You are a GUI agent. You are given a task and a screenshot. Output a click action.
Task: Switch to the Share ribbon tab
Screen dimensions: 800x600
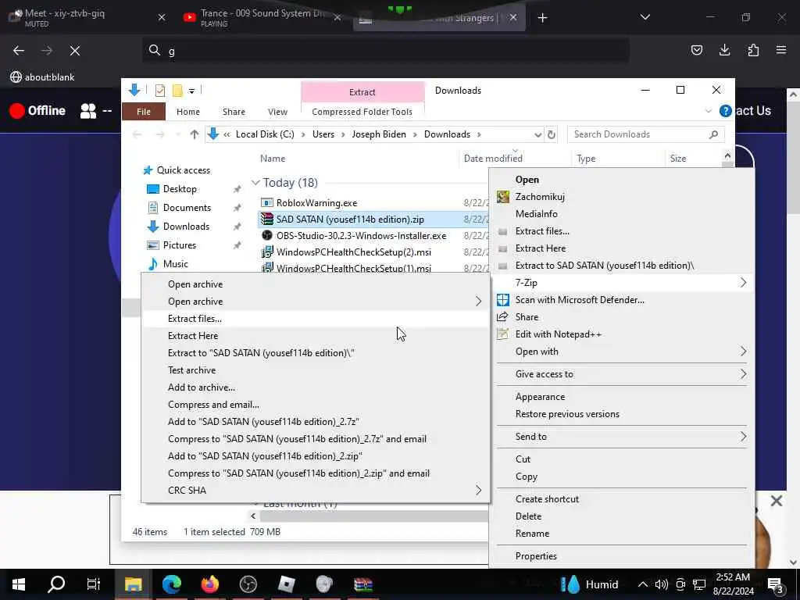[x=234, y=112]
